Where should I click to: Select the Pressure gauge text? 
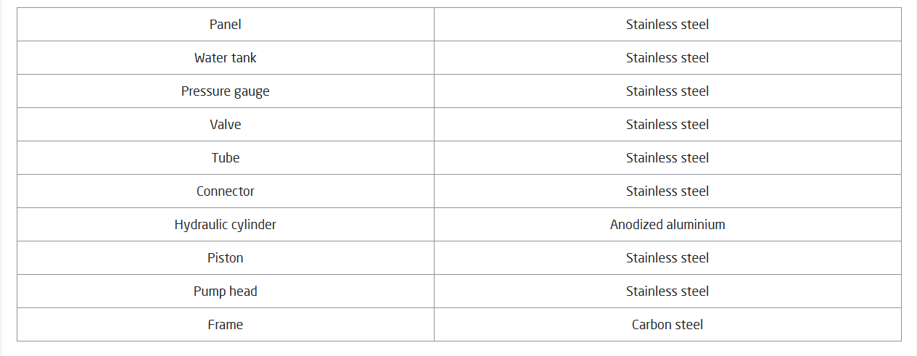tap(226, 91)
